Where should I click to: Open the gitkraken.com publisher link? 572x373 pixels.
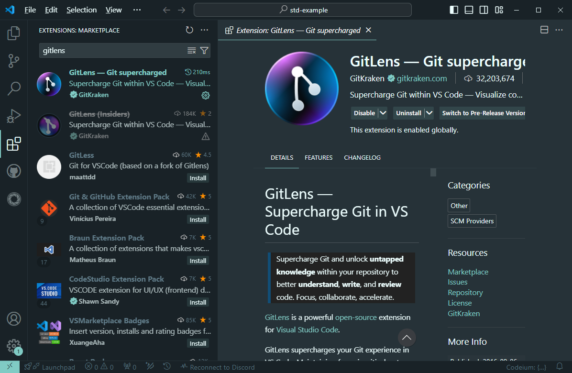(422, 78)
